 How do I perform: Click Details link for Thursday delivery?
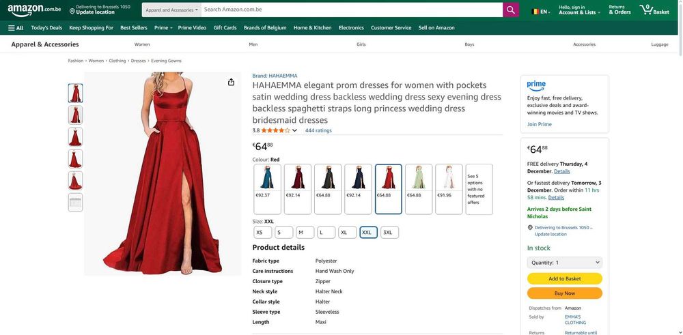pyautogui.click(x=562, y=171)
